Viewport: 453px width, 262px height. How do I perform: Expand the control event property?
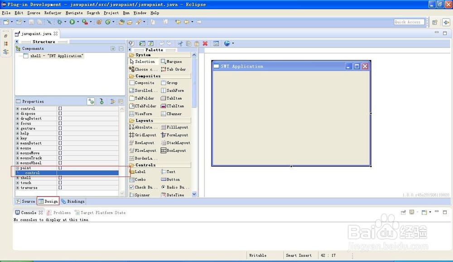pos(18,109)
